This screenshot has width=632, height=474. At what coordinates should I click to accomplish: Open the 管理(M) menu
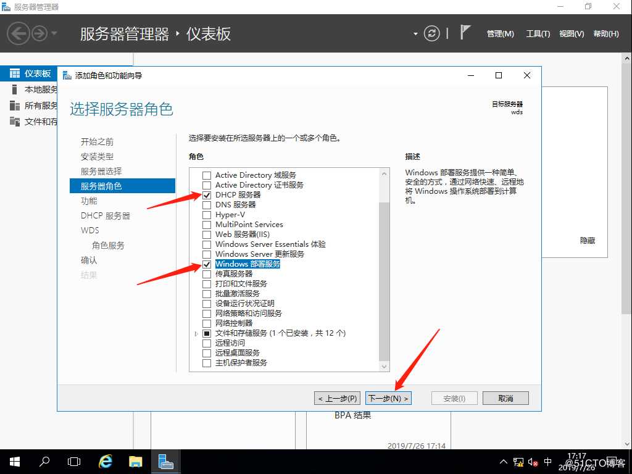500,34
